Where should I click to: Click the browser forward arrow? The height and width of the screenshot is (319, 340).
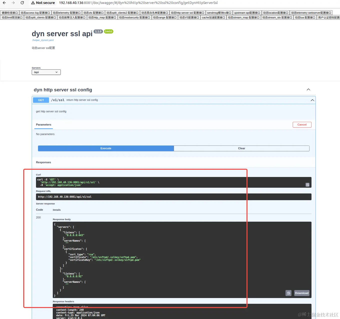tap(13, 3)
